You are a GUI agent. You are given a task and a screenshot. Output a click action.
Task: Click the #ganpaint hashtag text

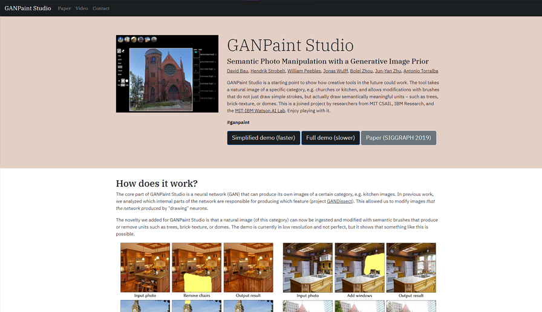click(238, 122)
